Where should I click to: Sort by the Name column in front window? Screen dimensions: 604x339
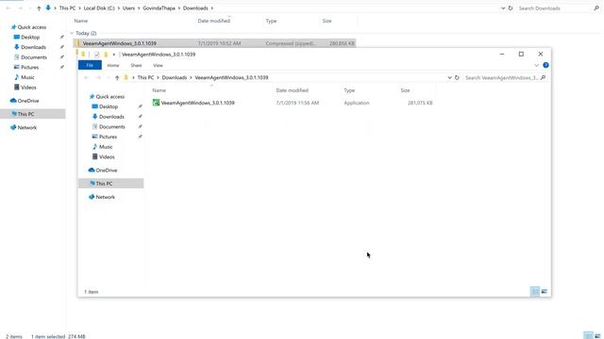tap(159, 90)
